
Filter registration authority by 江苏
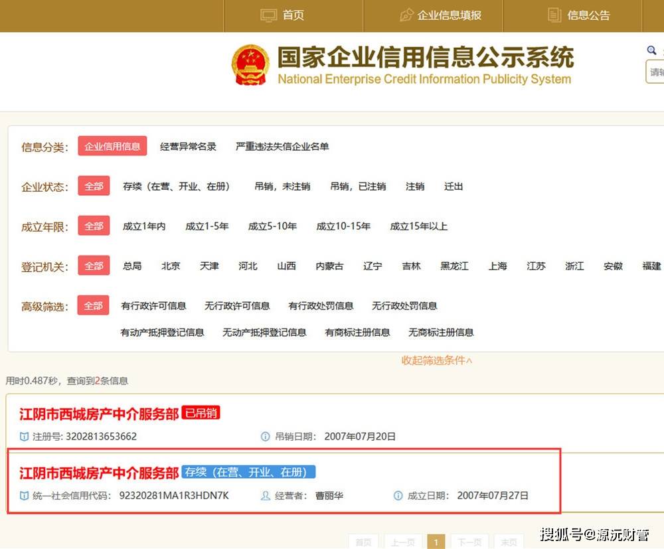click(536, 266)
